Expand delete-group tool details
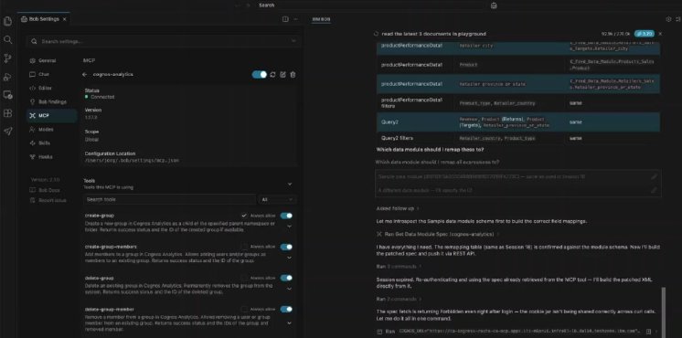682x338 pixels. (289, 289)
